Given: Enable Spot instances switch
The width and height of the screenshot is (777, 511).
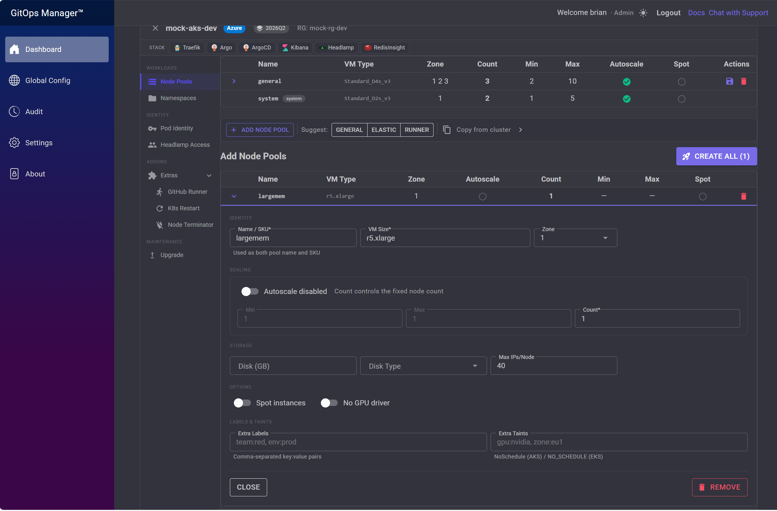Looking at the screenshot, I should coord(242,403).
